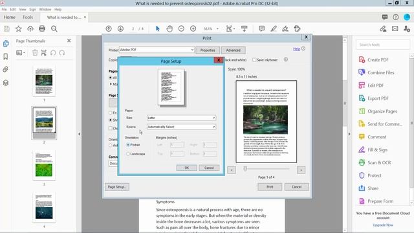
Task: Click Cancel in the Print dialog
Action: pyautogui.click(x=296, y=187)
